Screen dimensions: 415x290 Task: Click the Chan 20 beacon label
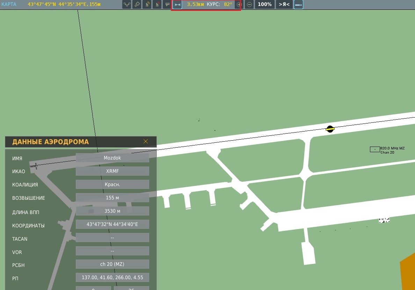pos(387,153)
